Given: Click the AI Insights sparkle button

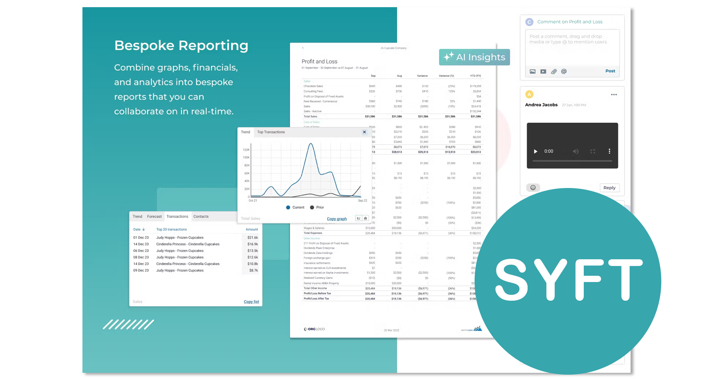Looking at the screenshot, I should coord(474,57).
